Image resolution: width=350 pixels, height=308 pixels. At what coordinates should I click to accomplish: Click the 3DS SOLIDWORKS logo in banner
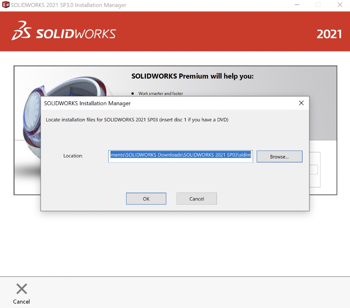[x=63, y=31]
